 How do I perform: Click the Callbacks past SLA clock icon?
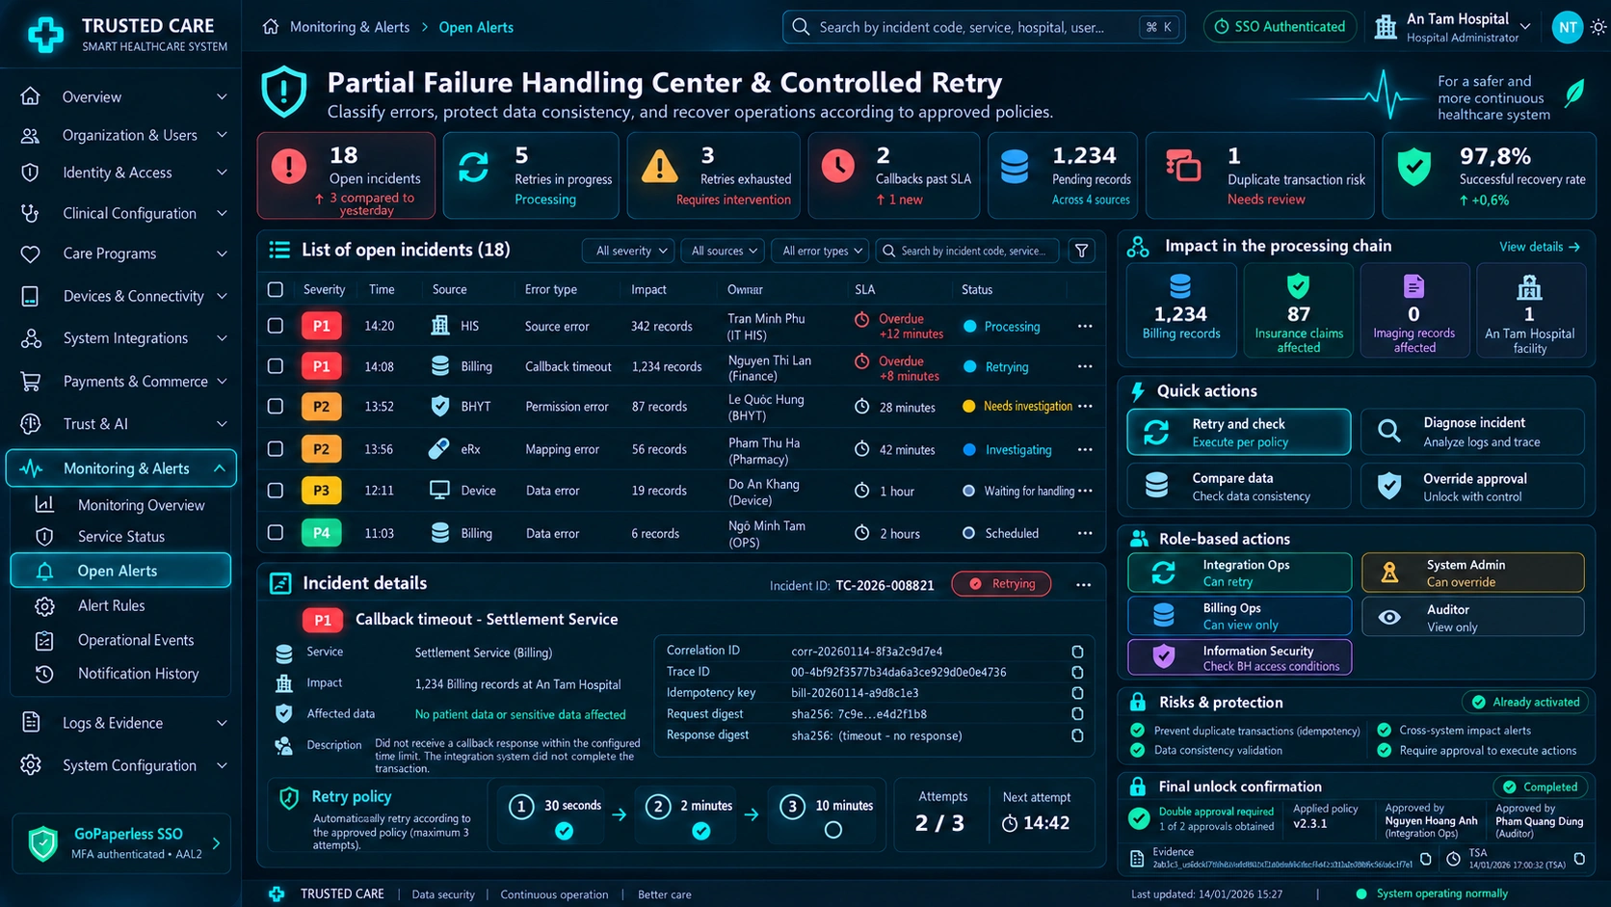pos(838,166)
